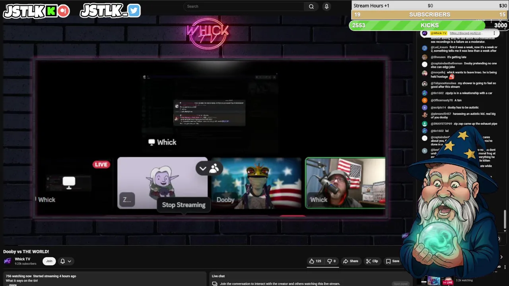Screen dimensions: 509x286
Task: Click the Whick screen share label
Action: pyautogui.click(x=162, y=142)
